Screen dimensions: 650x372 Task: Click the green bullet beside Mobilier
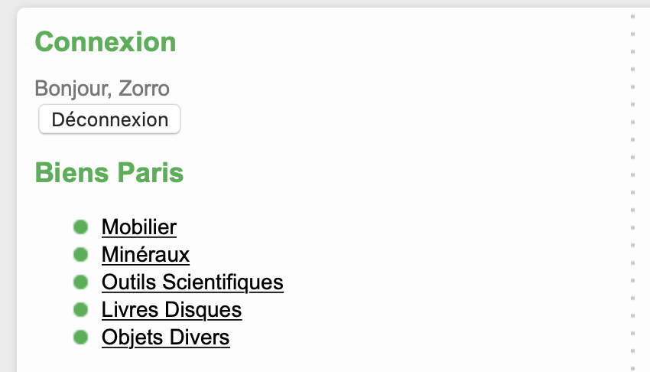coord(80,227)
